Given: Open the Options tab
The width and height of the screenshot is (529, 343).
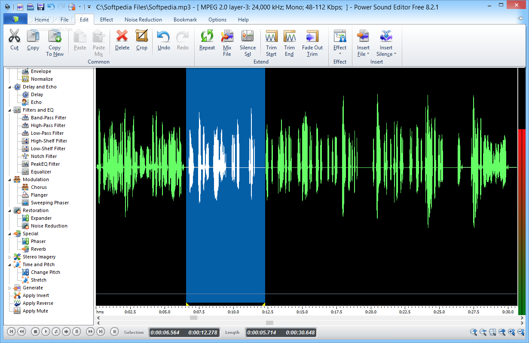Looking at the screenshot, I should point(217,19).
